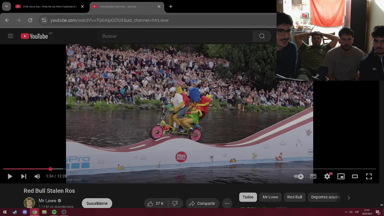Screen dimensions: 384x216
Task: Click the red video progress bar scrubber
Action: pos(50,169)
